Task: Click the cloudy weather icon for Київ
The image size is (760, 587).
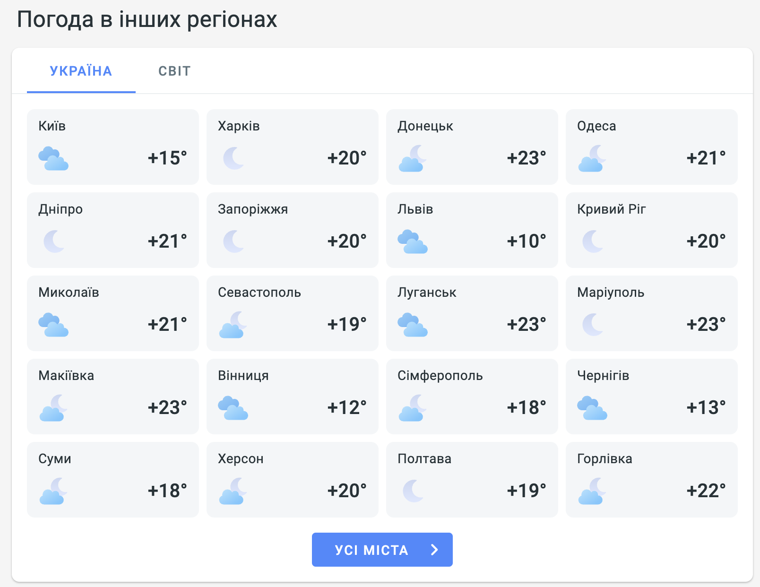Action: pos(53,158)
